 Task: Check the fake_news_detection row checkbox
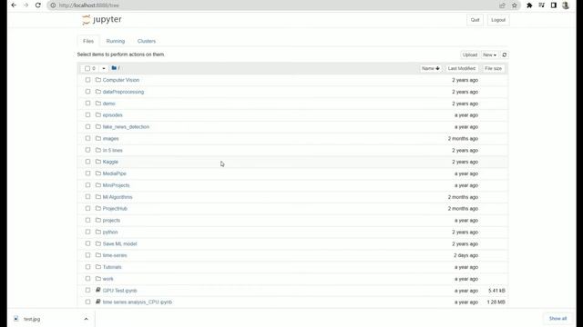(87, 126)
